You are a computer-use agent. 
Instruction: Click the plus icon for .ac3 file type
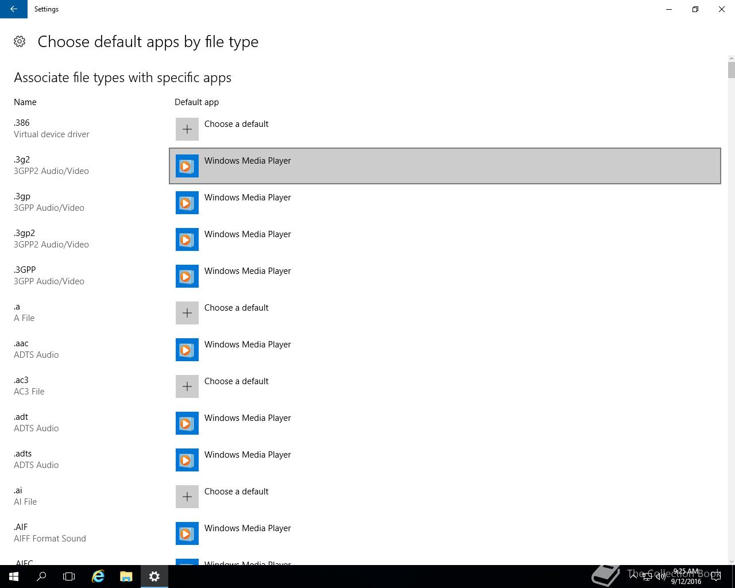187,386
